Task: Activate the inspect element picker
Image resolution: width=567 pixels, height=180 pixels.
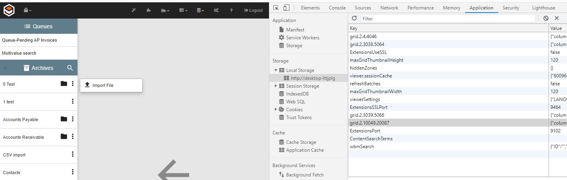Action: click(276, 8)
